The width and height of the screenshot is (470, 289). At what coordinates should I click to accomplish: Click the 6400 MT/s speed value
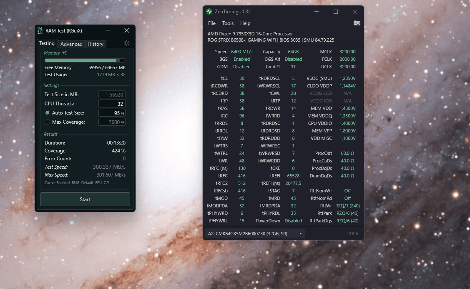[x=241, y=52]
